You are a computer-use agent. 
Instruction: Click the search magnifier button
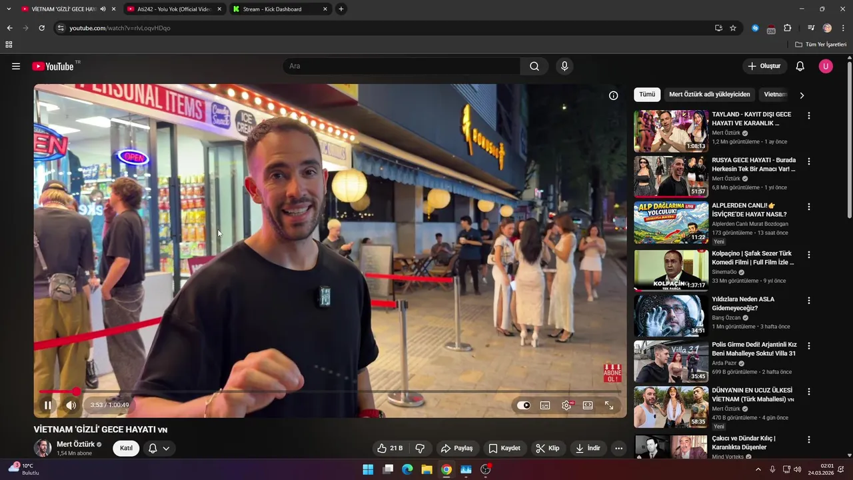pyautogui.click(x=534, y=66)
